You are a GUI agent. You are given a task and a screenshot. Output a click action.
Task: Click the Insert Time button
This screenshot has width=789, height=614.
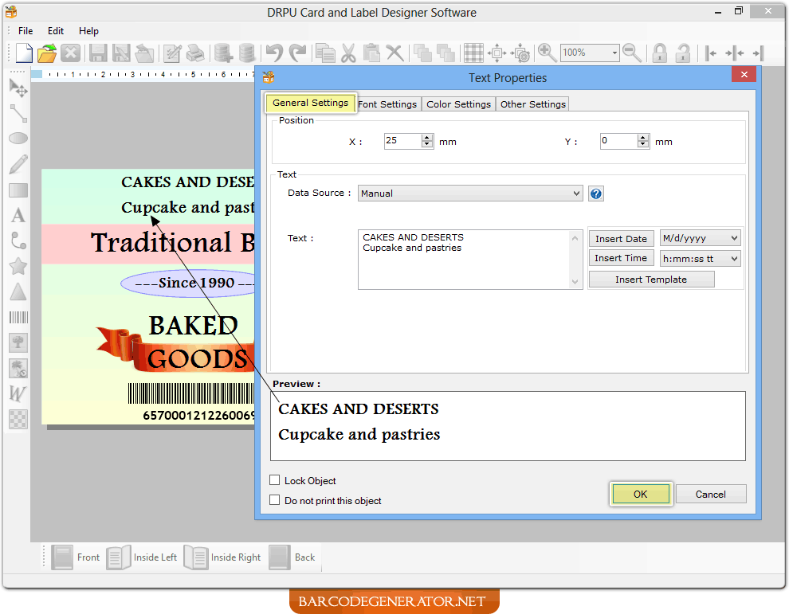(x=621, y=258)
